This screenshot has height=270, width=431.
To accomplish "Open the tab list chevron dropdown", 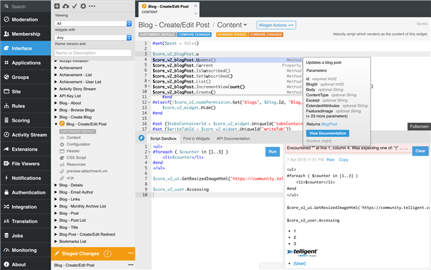I will [195, 13].
